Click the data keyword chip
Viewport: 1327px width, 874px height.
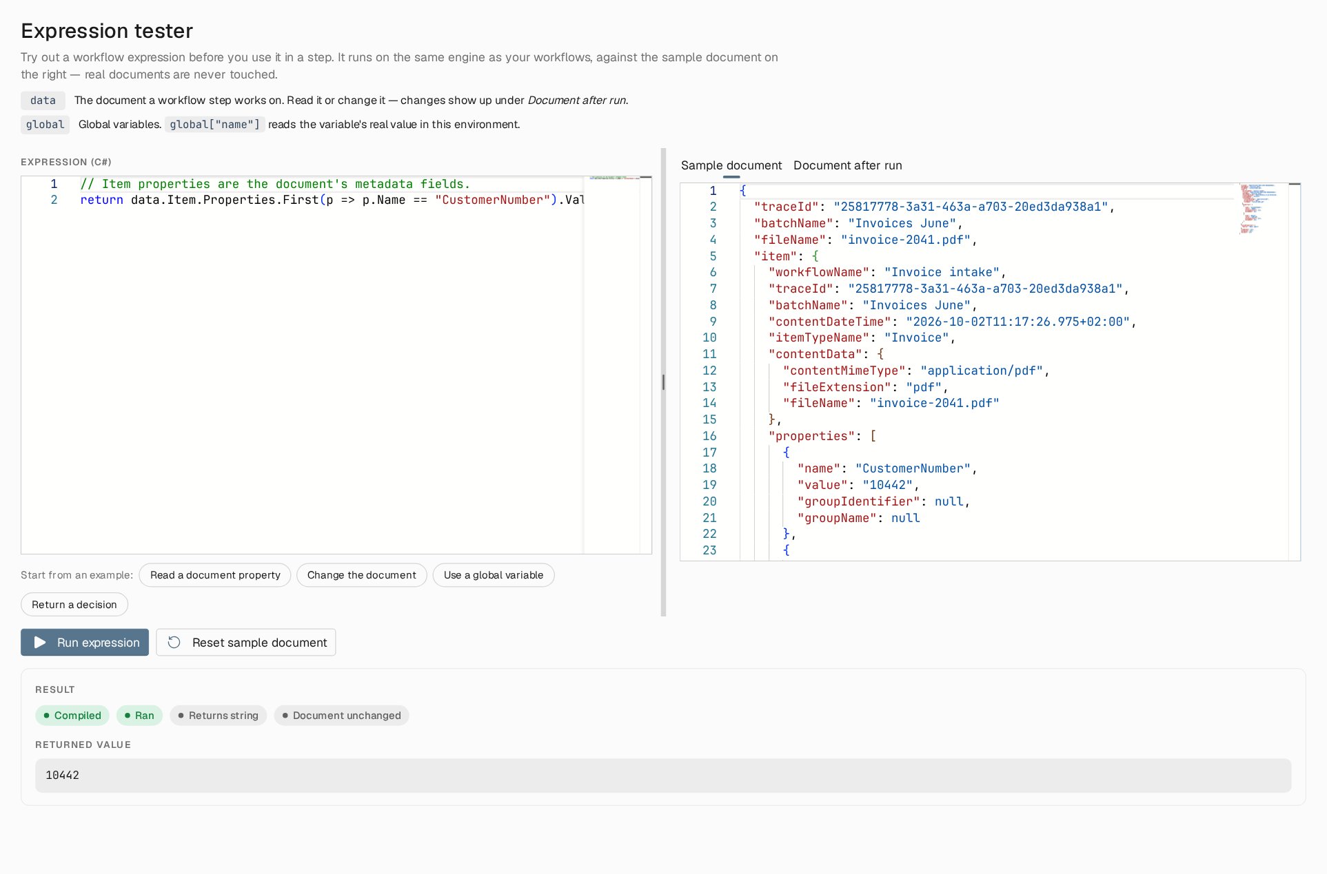click(x=43, y=101)
